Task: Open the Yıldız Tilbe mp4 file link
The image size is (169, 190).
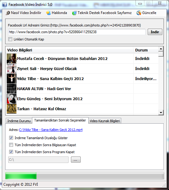Action: 51,130
